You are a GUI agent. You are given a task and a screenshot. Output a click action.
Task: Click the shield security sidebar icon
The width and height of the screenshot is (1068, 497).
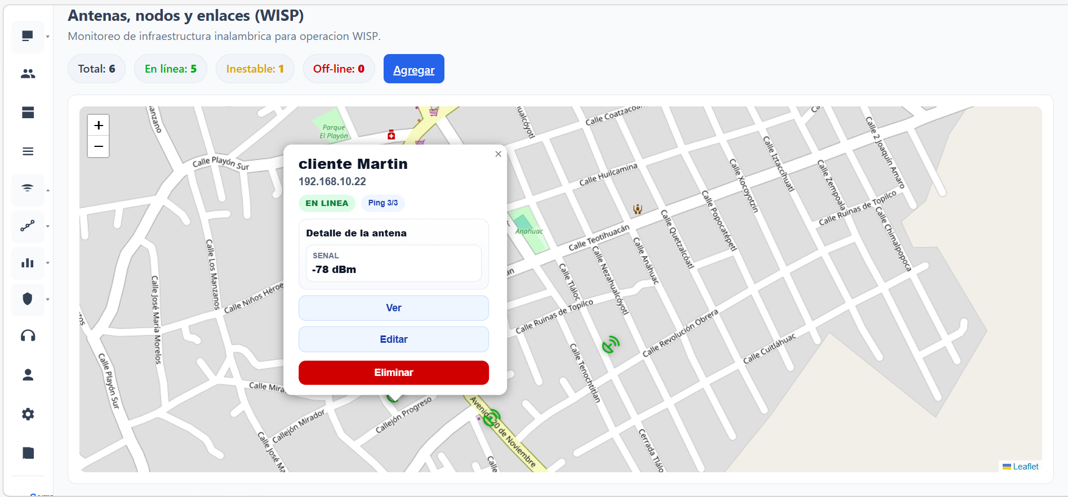pyautogui.click(x=28, y=299)
